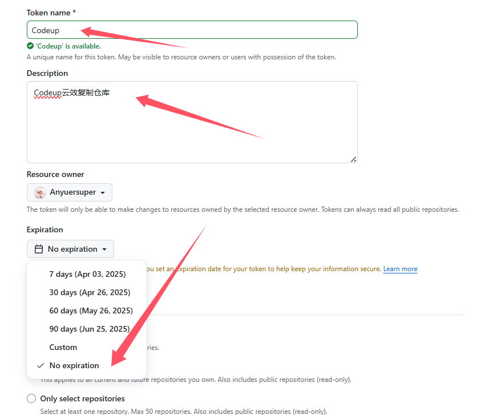Select the Only select repositories radio button

click(x=31, y=398)
